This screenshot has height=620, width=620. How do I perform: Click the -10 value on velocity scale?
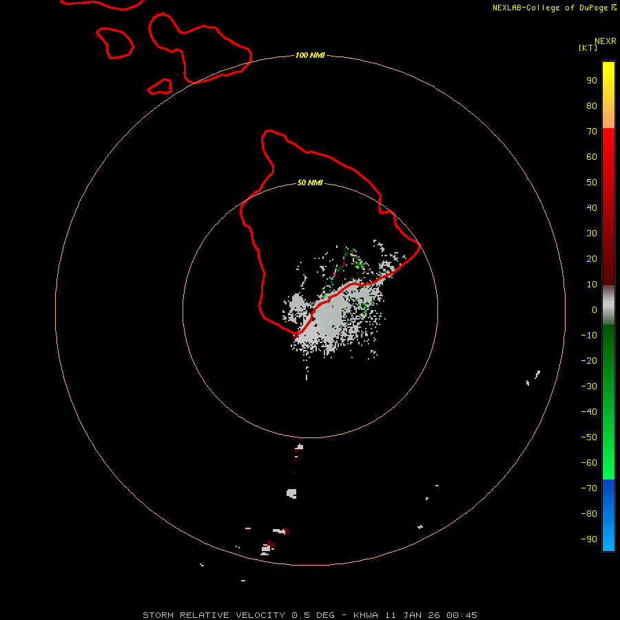589,335
